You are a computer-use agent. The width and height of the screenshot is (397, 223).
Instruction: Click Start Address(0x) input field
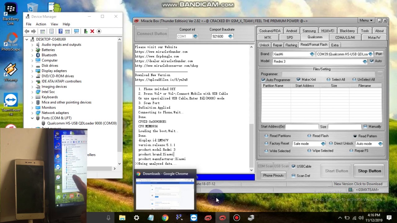(x=302, y=127)
